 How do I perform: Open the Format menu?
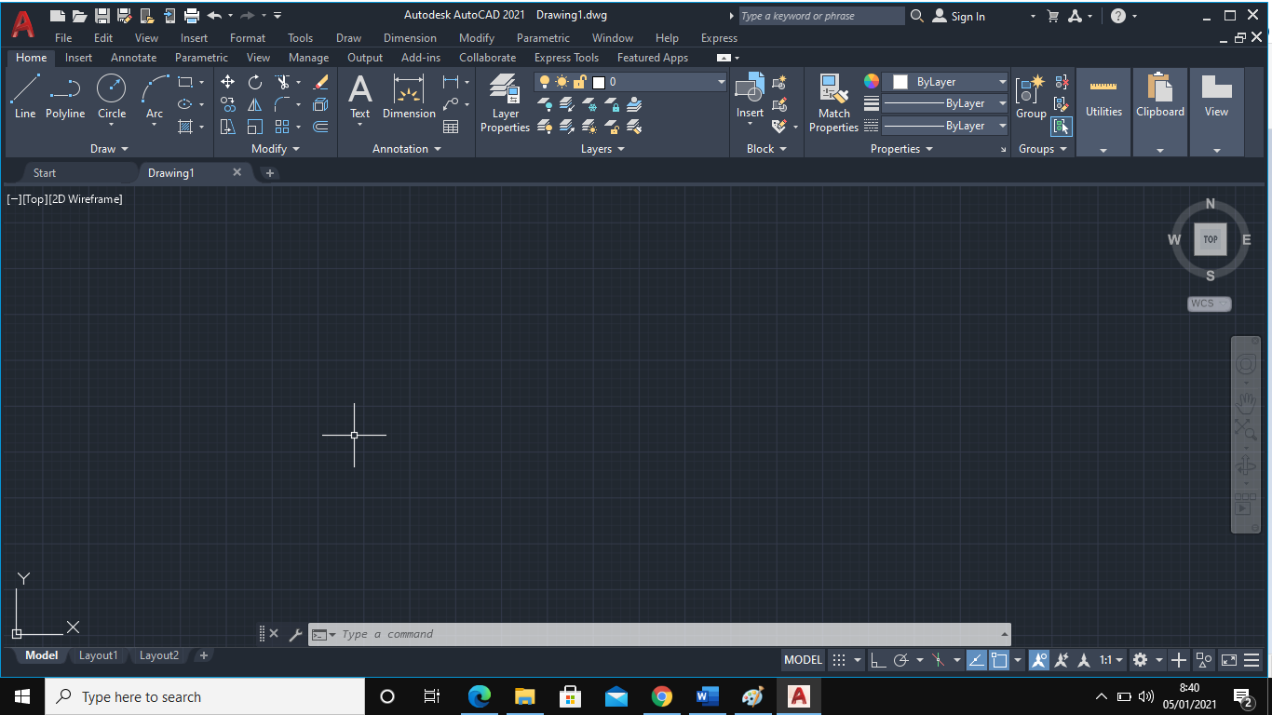pyautogui.click(x=247, y=38)
